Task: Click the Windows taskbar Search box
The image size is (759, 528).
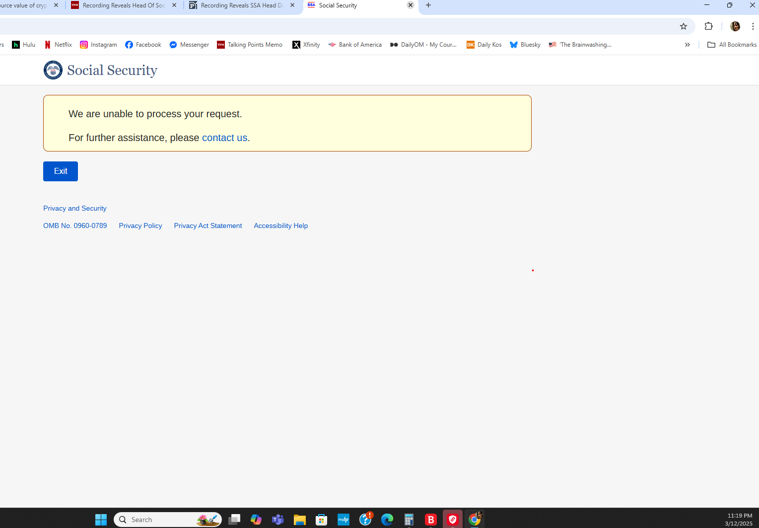Action: pos(159,520)
